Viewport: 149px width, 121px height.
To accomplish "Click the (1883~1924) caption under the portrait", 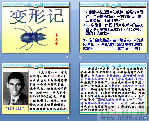I will 15,108.
